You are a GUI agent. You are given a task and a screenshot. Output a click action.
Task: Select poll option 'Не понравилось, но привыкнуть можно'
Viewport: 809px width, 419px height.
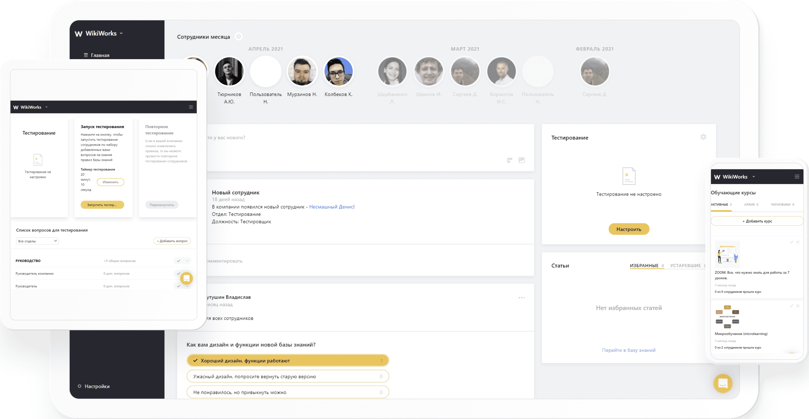(287, 392)
